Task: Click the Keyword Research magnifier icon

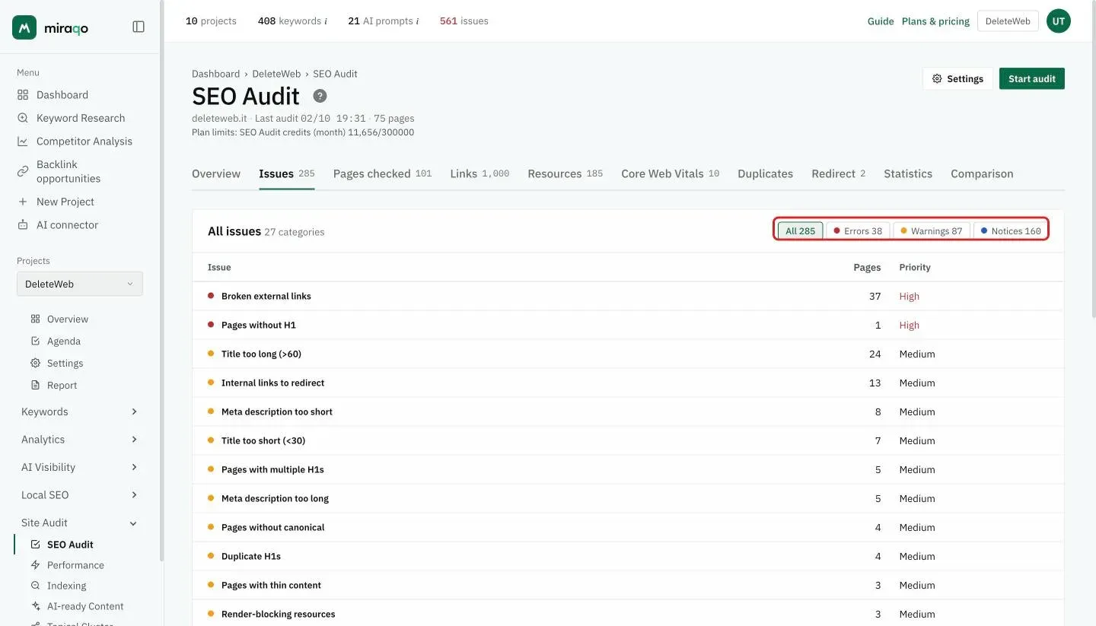Action: tap(23, 118)
